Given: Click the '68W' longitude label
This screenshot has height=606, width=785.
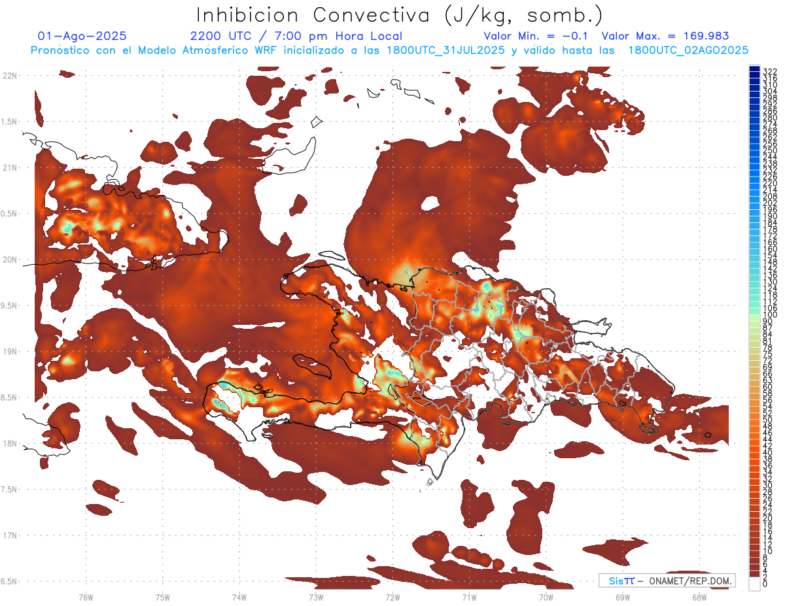Looking at the screenshot, I should (699, 596).
